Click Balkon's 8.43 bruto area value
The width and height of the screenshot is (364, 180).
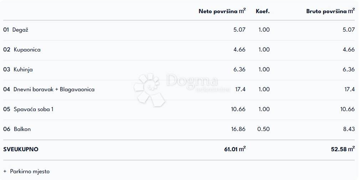point(349,129)
